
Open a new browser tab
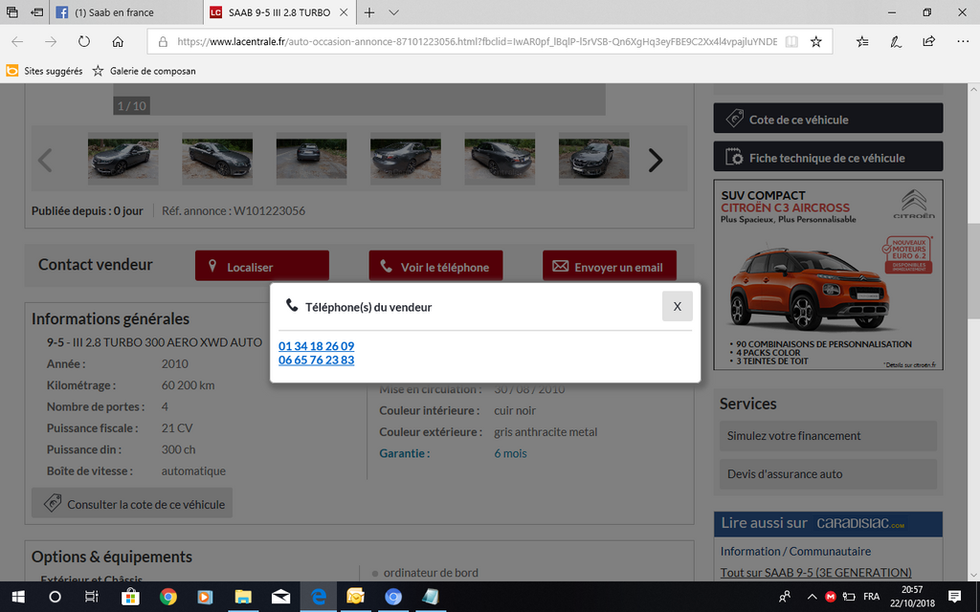pyautogui.click(x=369, y=12)
